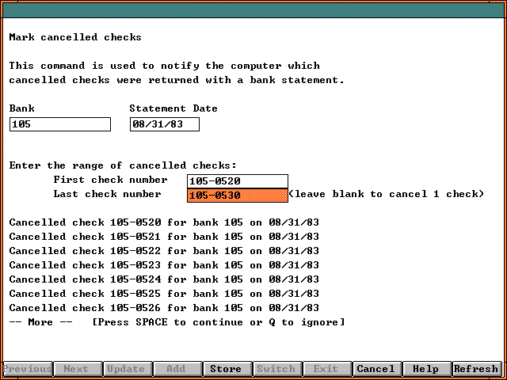507x380 pixels.
Task: Click Store to save the entry
Action: 226,369
